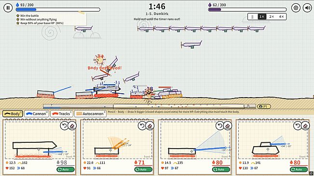Viewport: 314px width, 176px height.
Task: Click the battlefield minimap strip
Action: tap(149, 106)
